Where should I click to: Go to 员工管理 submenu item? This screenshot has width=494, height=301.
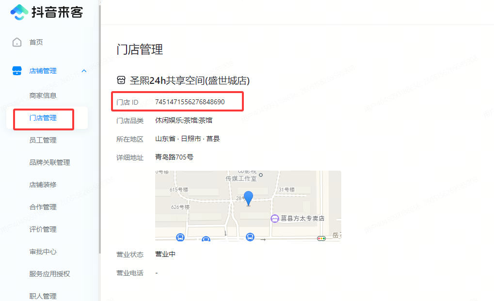click(x=43, y=140)
